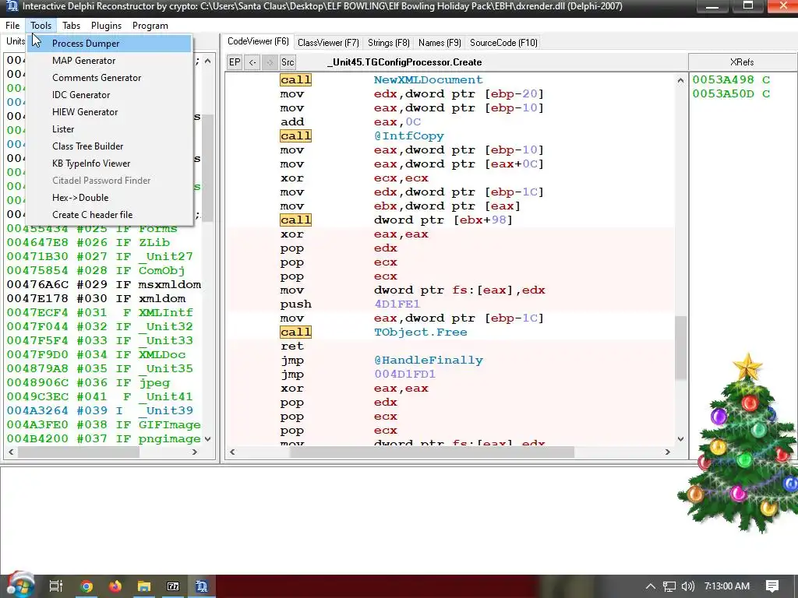Click IDR app icon in taskbar
Screen dimensions: 798x598
[x=202, y=586]
